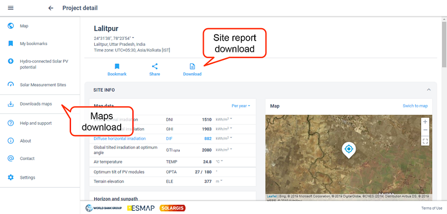The height and width of the screenshot is (214, 447).
Task: Bookmark the Lalitpur site
Action: point(117,69)
